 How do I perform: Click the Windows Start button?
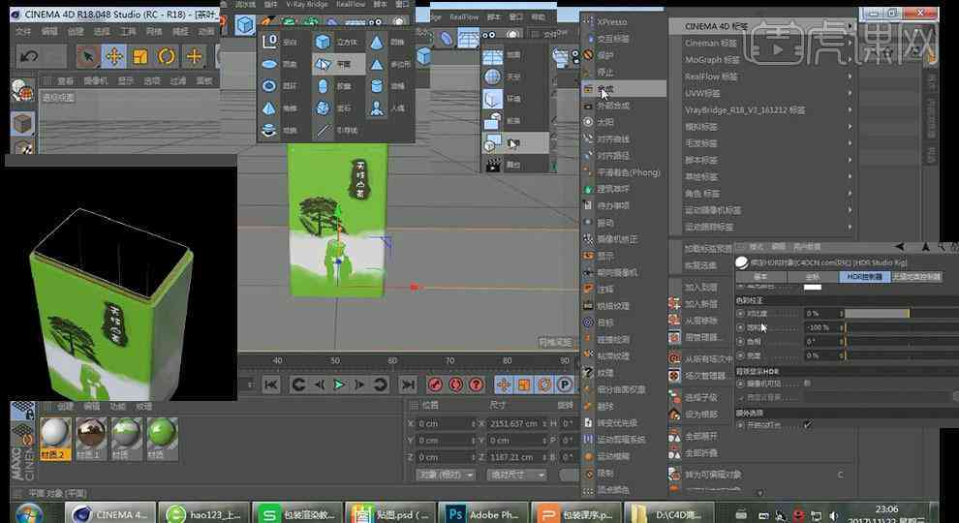coord(29,514)
